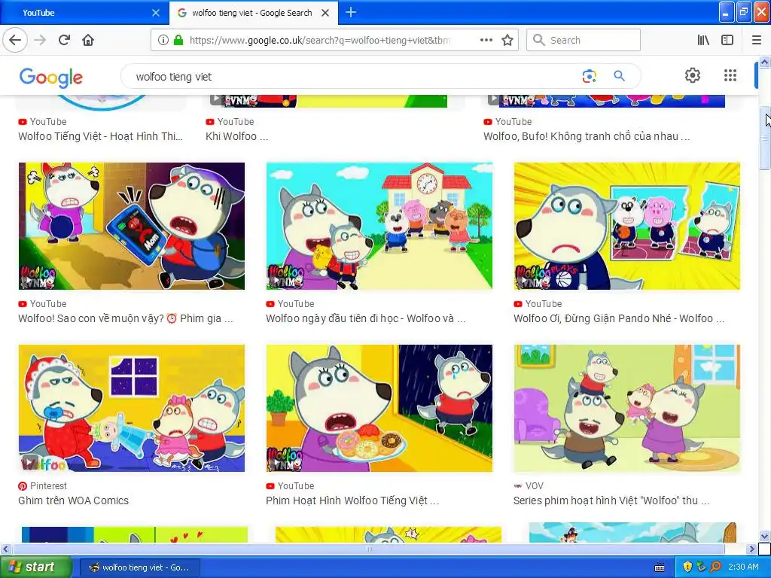Click the orange magnifier tray icon

tap(716, 567)
